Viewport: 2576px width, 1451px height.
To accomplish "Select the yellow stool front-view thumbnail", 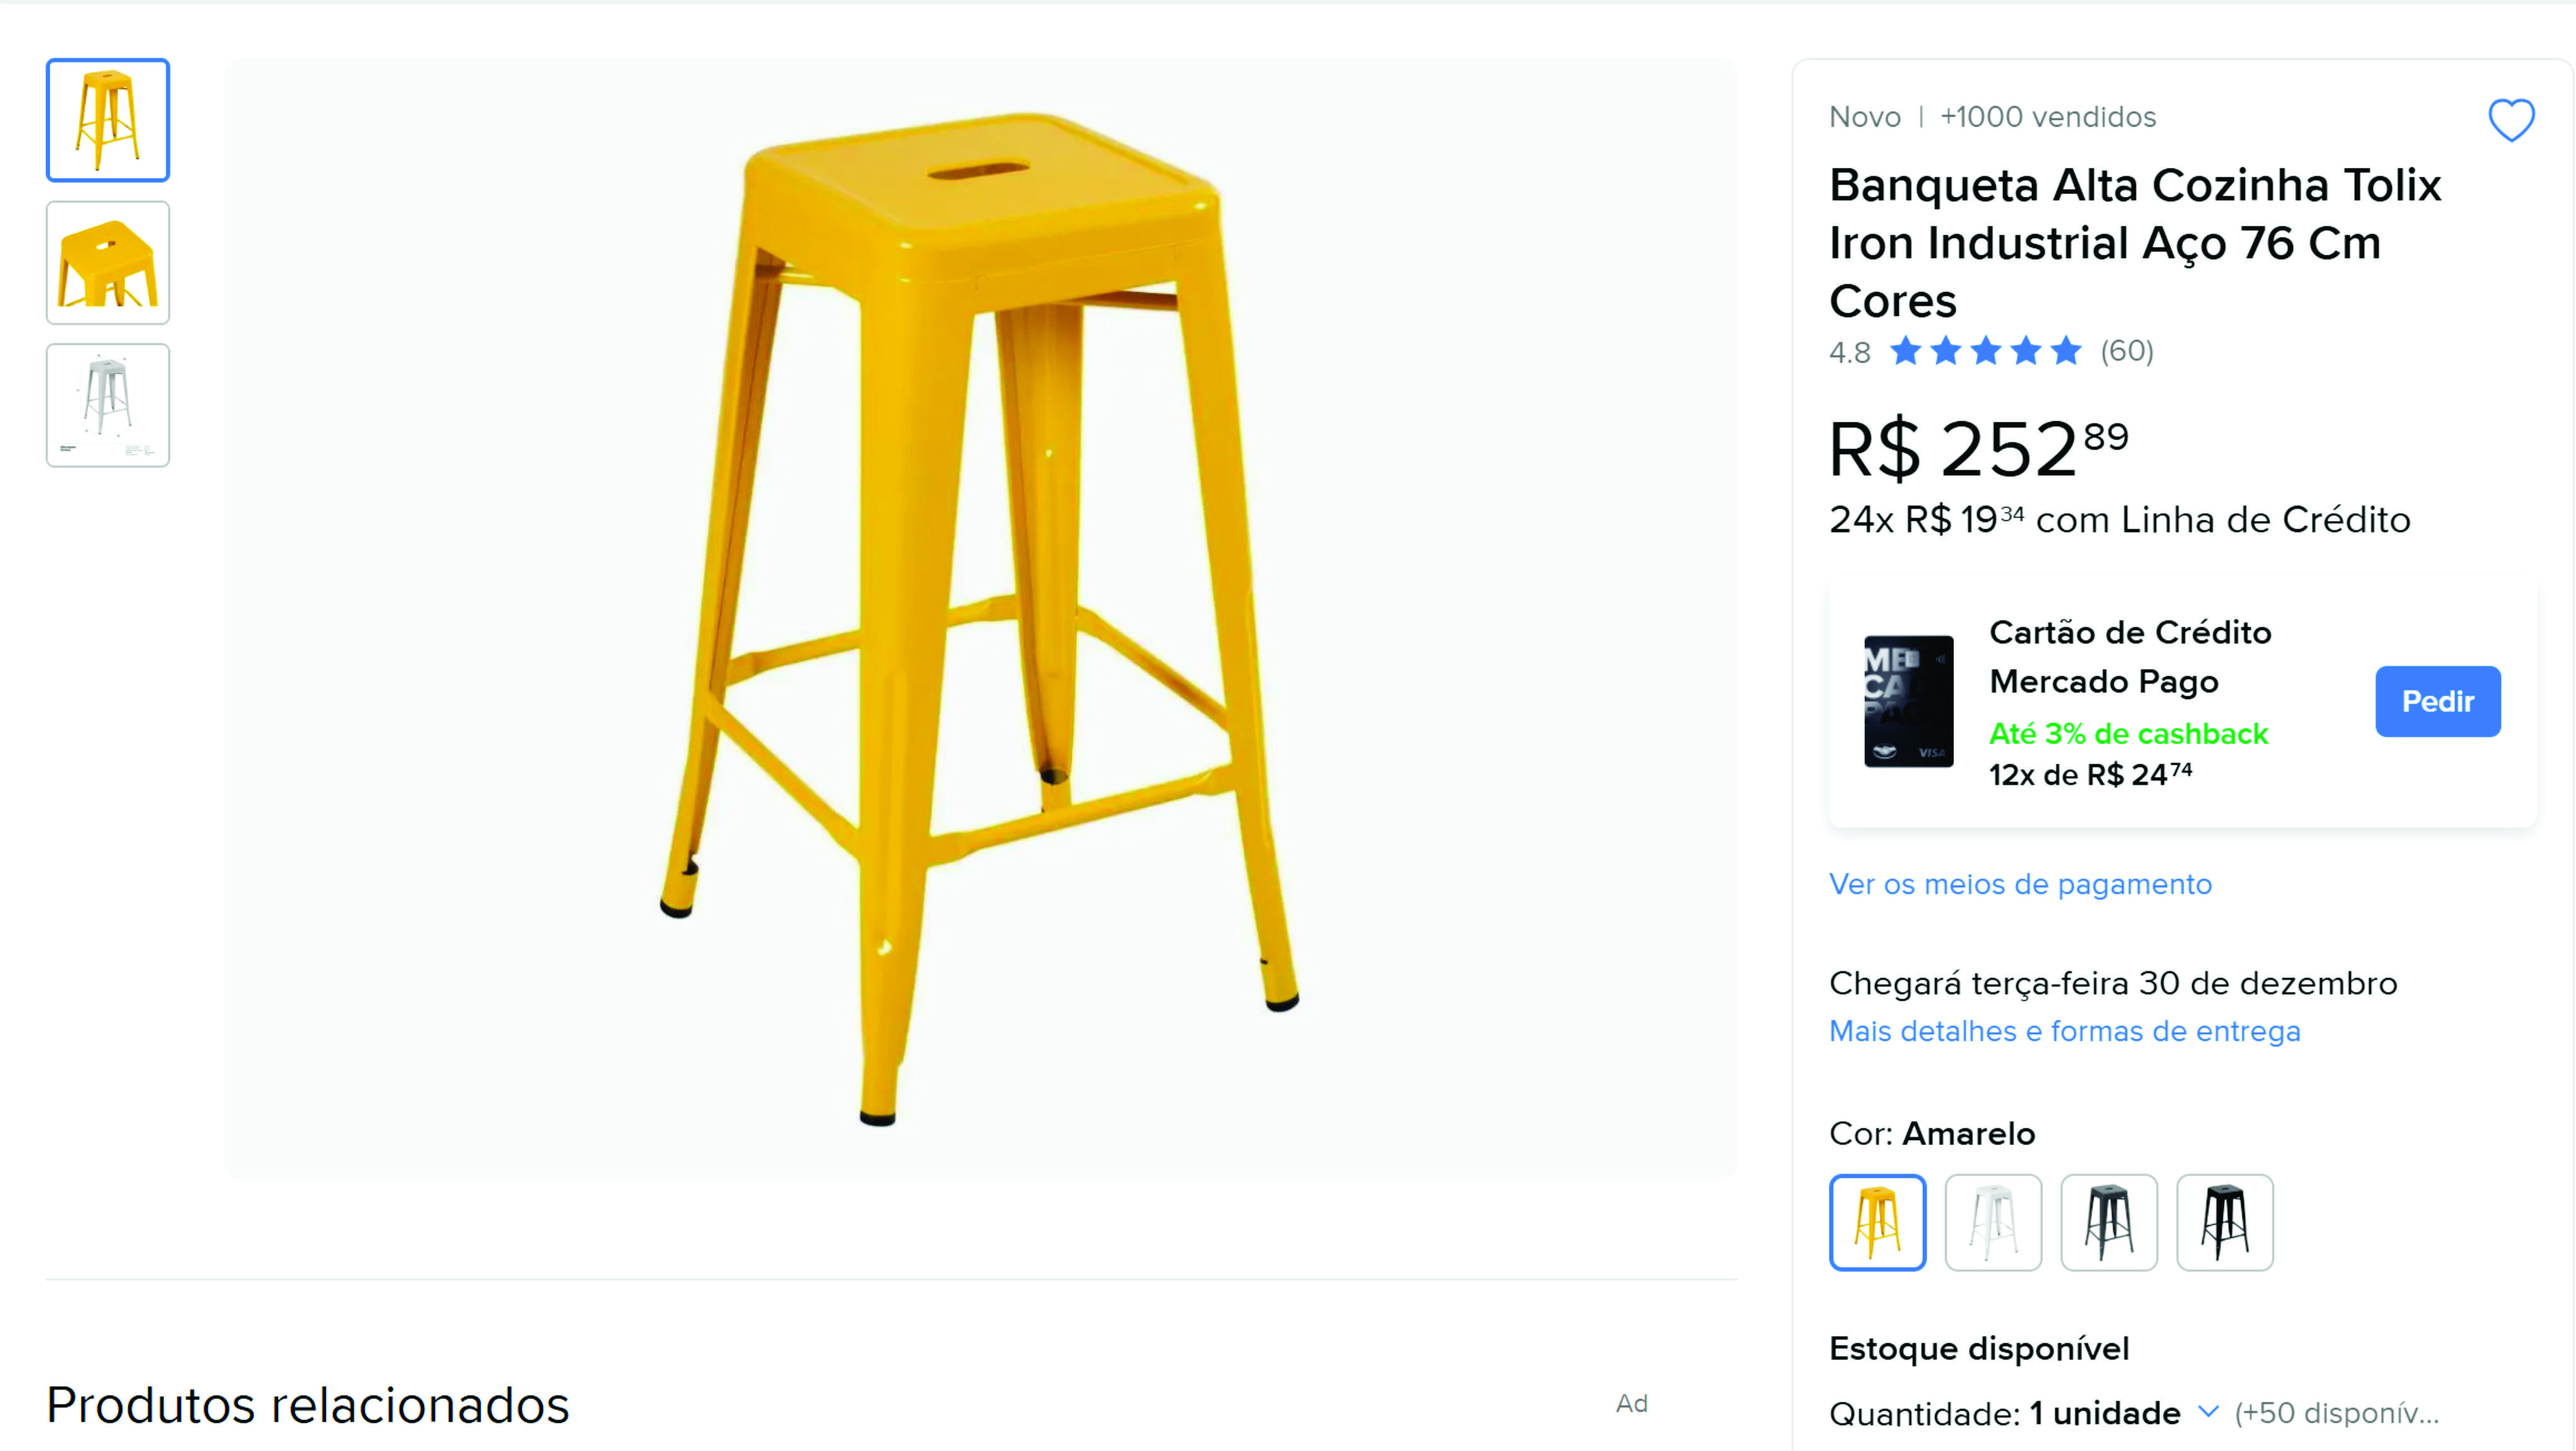I will (x=108, y=120).
